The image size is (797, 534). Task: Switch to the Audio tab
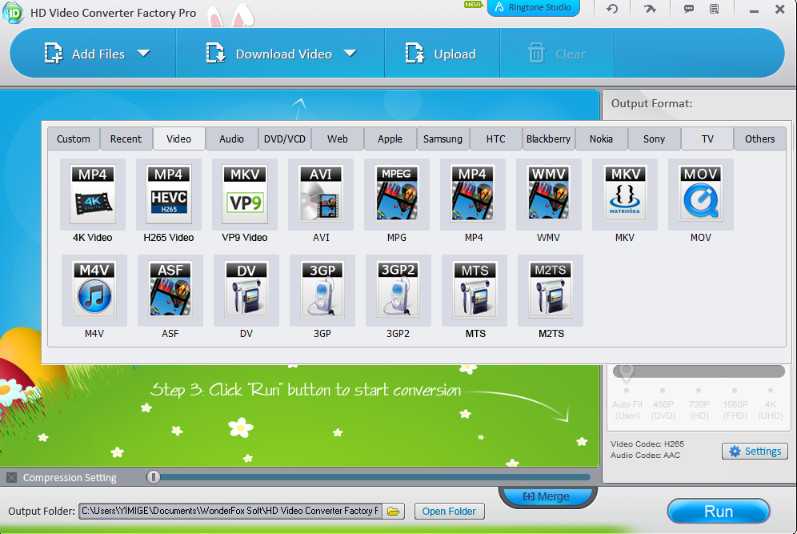(232, 139)
